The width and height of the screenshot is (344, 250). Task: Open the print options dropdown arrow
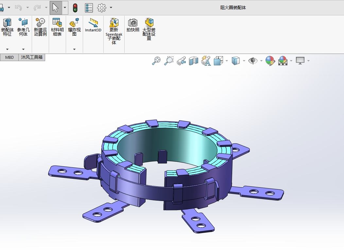point(9,8)
